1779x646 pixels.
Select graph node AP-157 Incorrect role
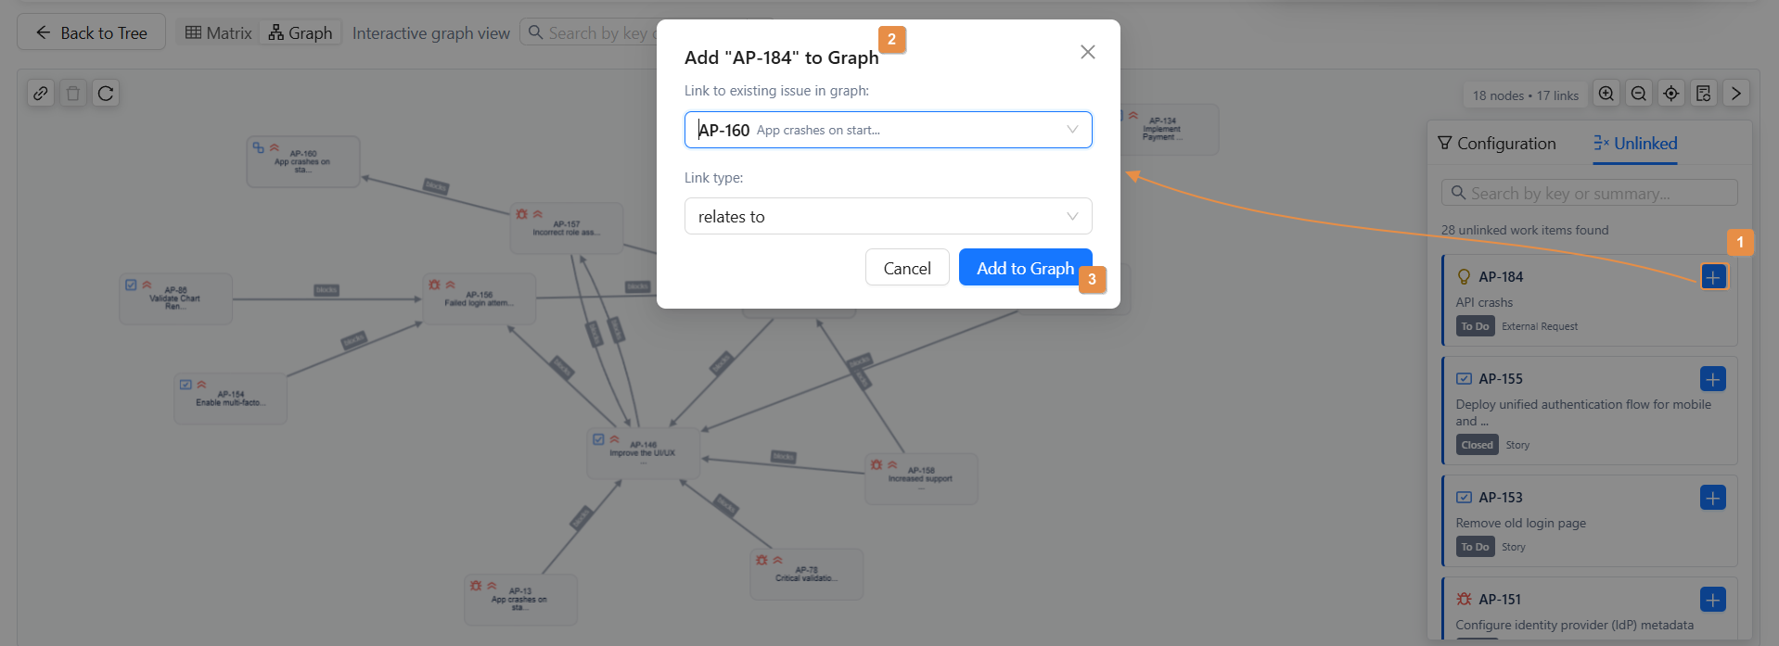click(x=567, y=228)
